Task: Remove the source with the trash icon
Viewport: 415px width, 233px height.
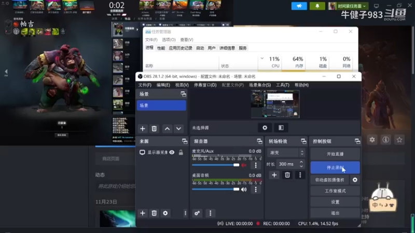Action: point(154,213)
